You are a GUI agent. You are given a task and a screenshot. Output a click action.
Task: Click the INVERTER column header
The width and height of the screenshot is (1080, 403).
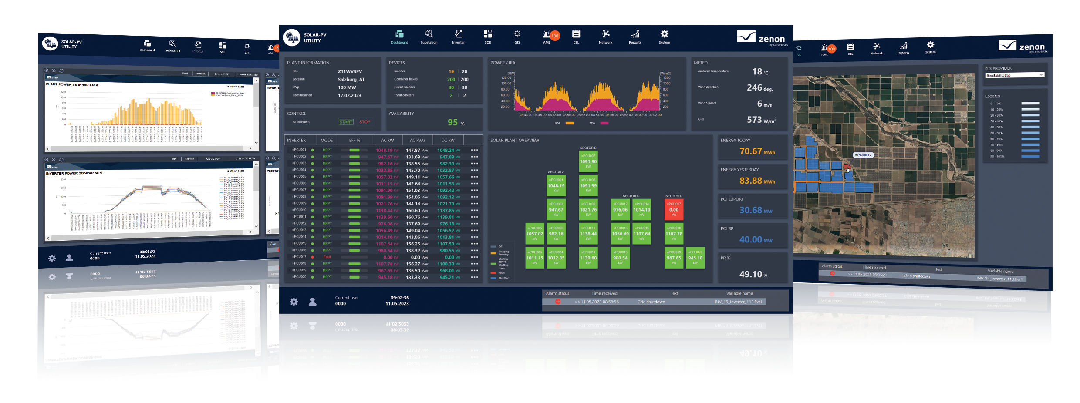point(300,140)
